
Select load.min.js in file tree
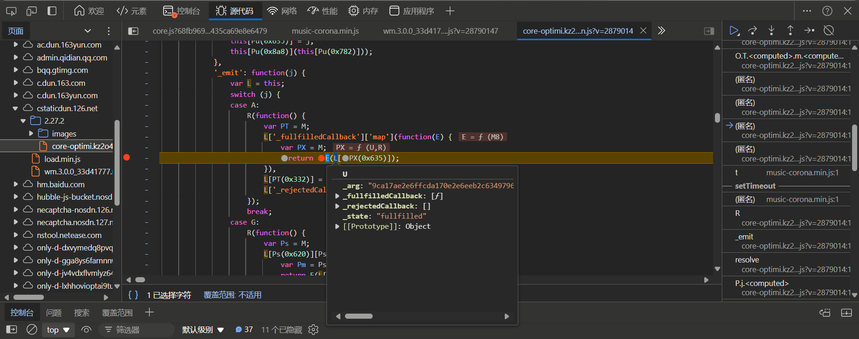click(x=62, y=159)
